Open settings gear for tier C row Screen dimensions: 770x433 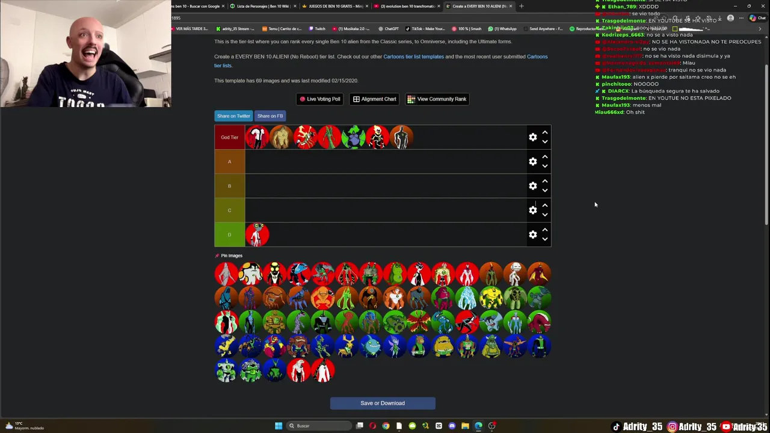[533, 210]
